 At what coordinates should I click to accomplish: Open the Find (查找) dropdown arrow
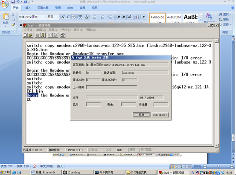230,14
